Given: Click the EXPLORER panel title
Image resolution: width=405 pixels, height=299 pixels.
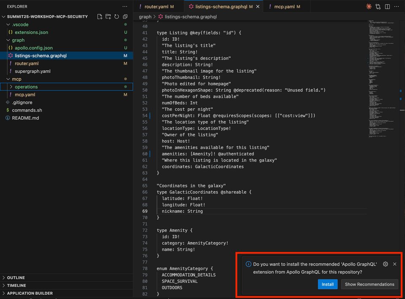Looking at the screenshot, I should point(17,6).
